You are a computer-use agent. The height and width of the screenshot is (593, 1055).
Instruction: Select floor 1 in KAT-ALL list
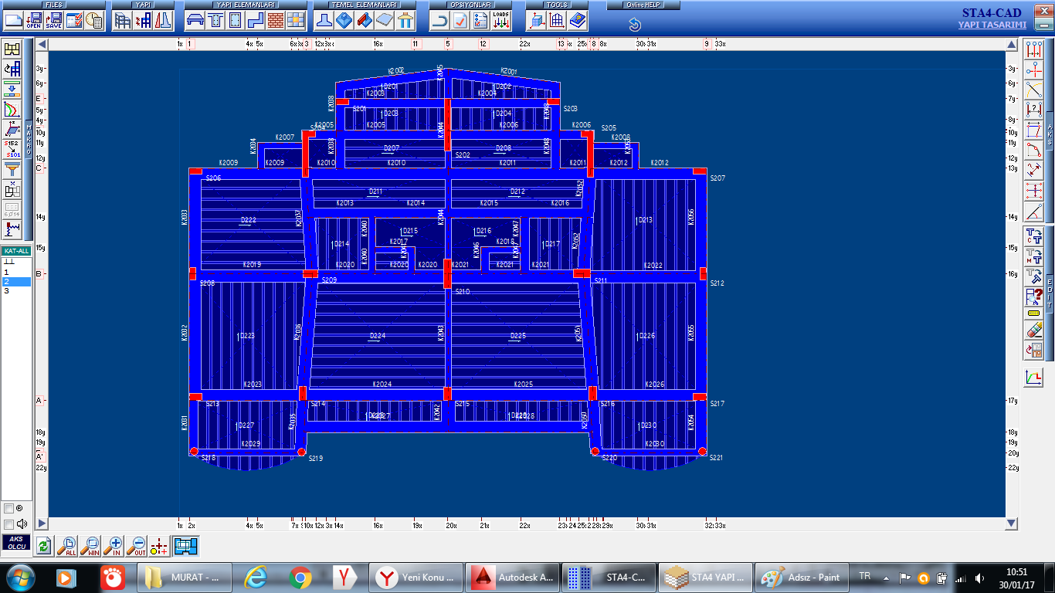[6, 273]
